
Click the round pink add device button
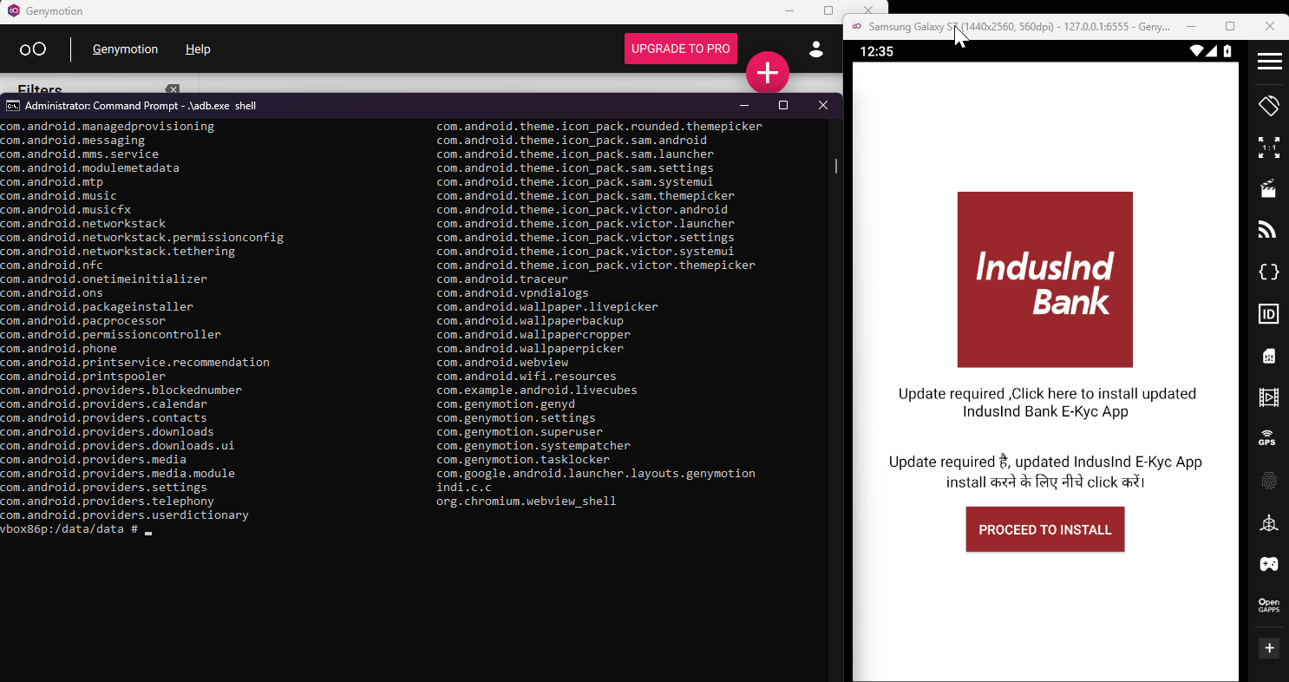pyautogui.click(x=768, y=74)
